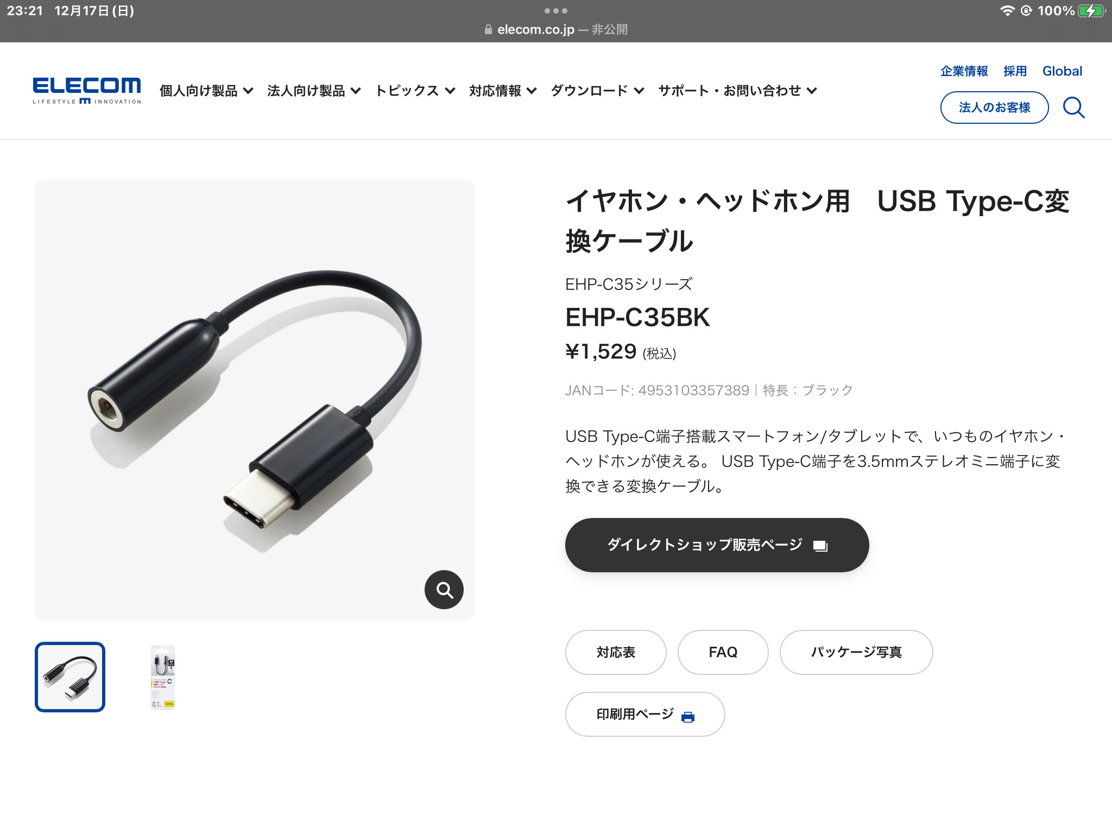Expand the トピックス dropdown
1112x834 pixels.
(x=415, y=91)
